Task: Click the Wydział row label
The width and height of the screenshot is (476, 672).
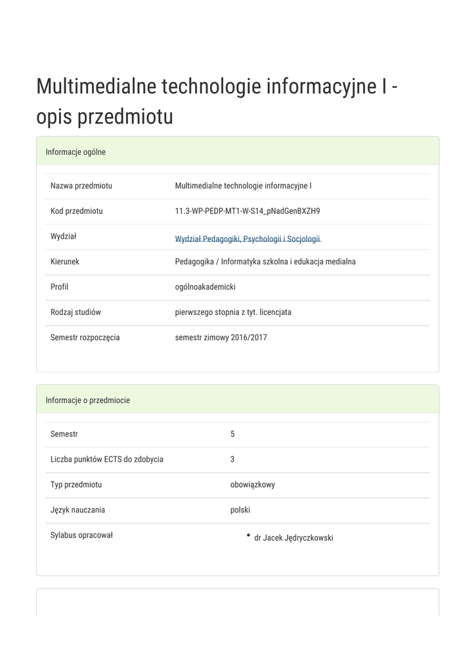Action: [x=64, y=236]
